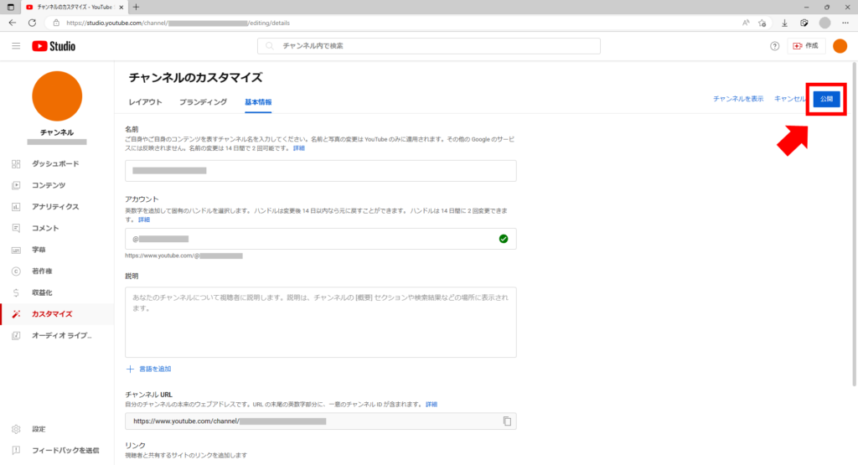Click the feedback icon in sidebar

[x=16, y=450]
